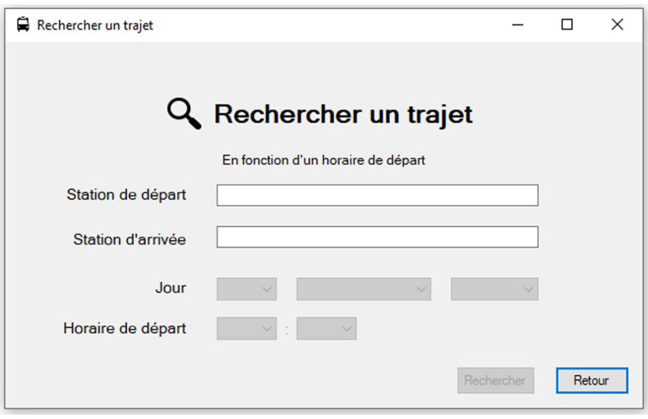Click the 'Rechercher un trajet' heading text

[x=343, y=115]
